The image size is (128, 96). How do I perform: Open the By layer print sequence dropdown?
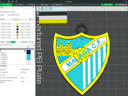tap(25, 72)
